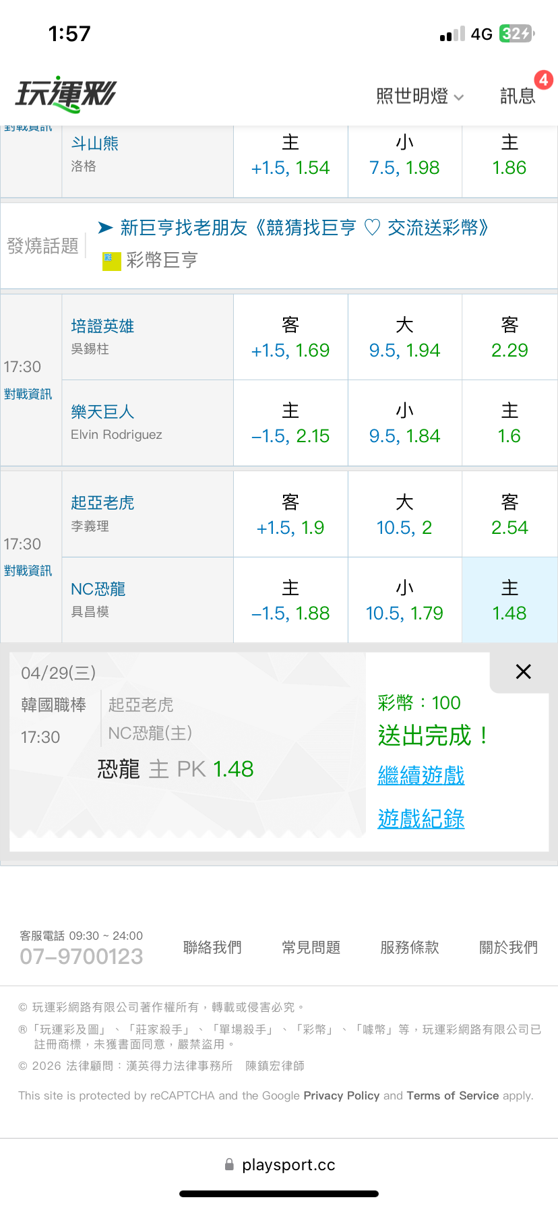558x1208 pixels.
Task: Go to 聯絡我們 footer item
Action: pyautogui.click(x=212, y=947)
